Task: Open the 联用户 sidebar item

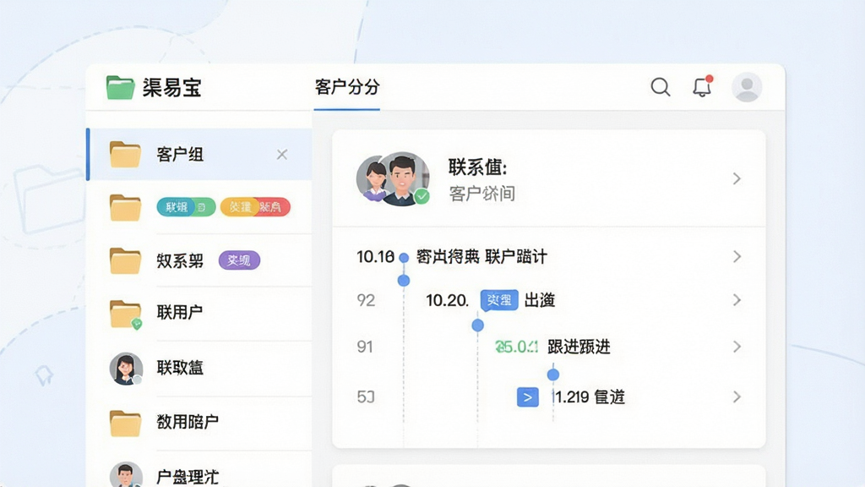Action: (199, 313)
